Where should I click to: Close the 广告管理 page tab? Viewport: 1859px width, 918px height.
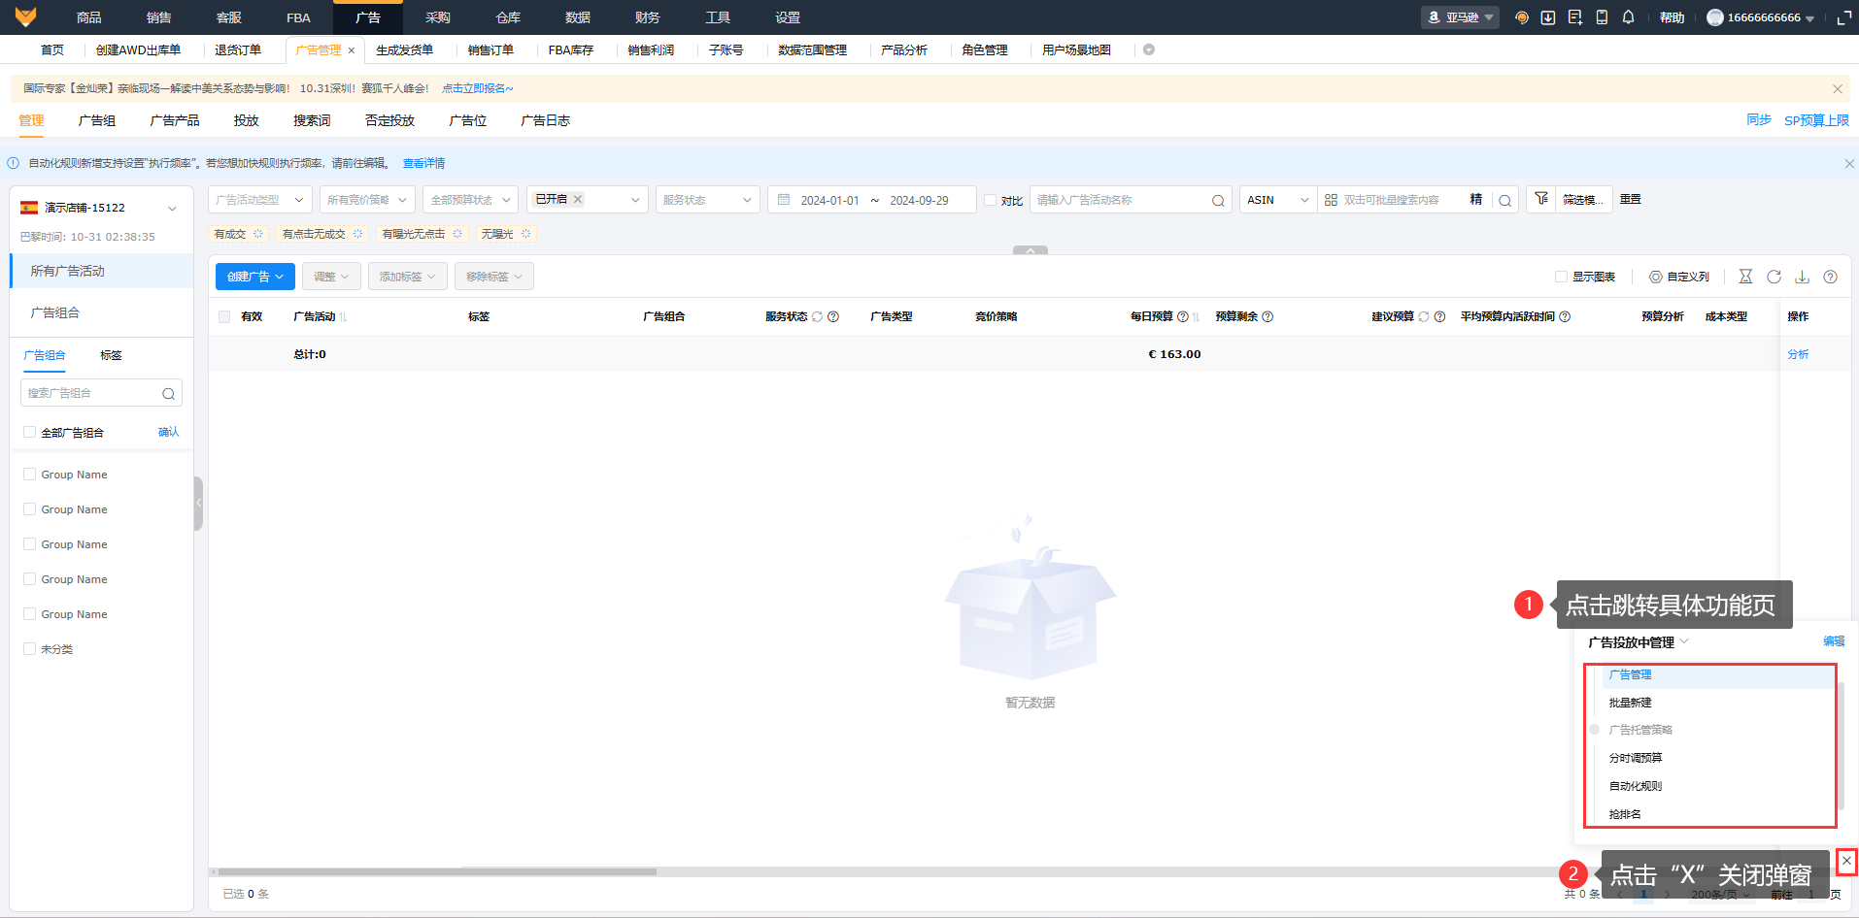pyautogui.click(x=352, y=50)
